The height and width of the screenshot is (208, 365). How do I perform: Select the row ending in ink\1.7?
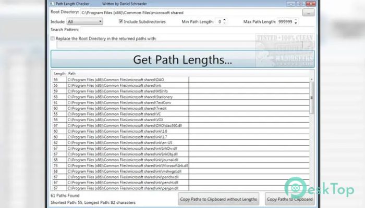pyautogui.click(x=181, y=137)
